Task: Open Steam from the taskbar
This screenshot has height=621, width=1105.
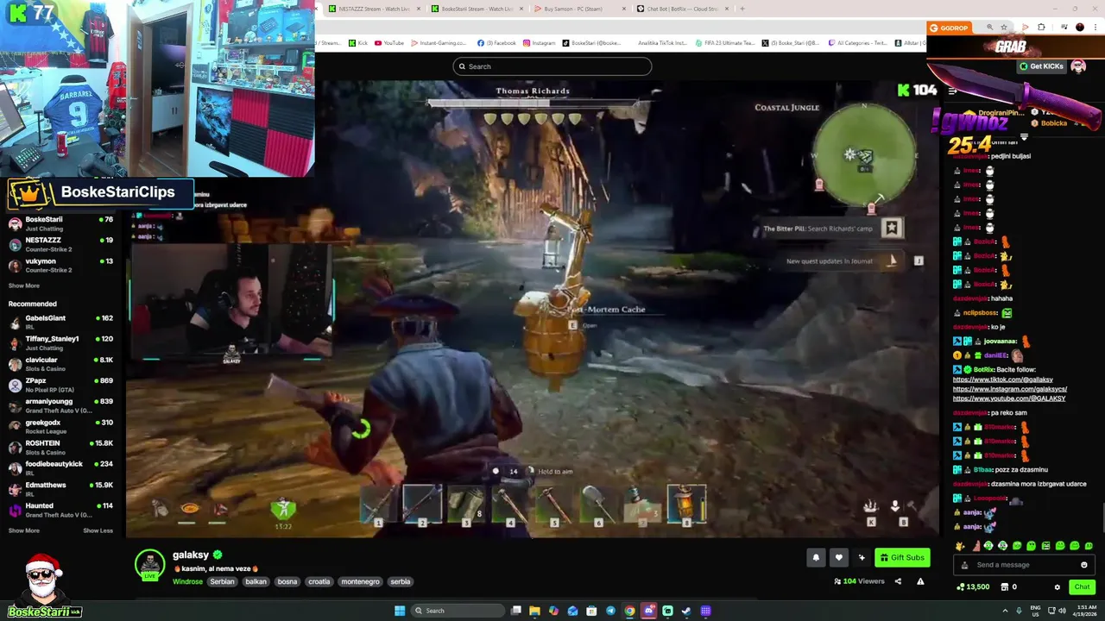Action: point(686,611)
